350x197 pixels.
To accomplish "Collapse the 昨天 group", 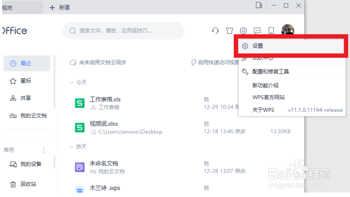I will click(x=72, y=147).
